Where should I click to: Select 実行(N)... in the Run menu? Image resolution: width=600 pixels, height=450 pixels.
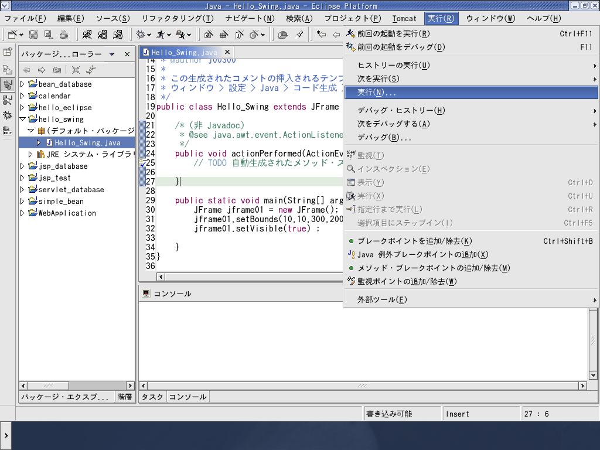click(471, 92)
